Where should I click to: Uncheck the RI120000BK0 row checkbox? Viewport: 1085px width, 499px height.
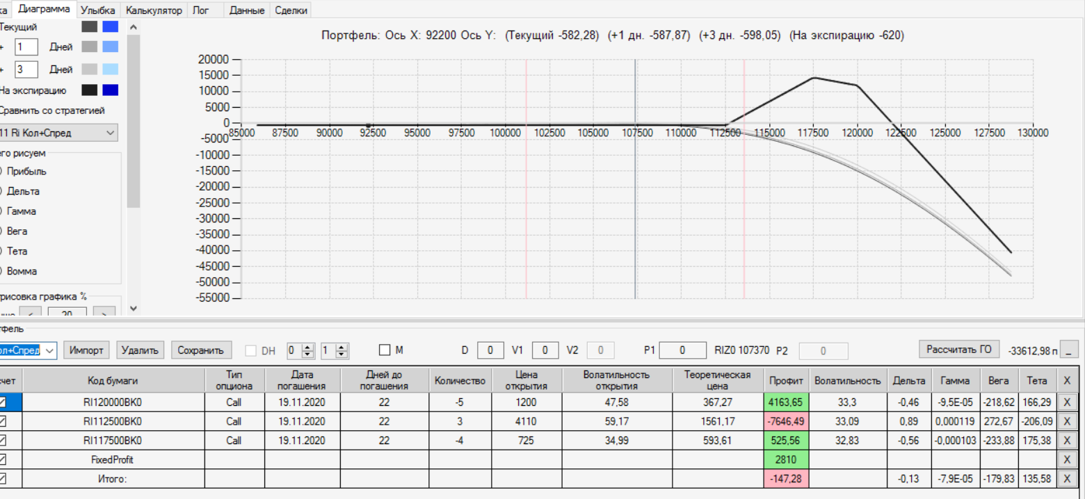(x=3, y=402)
